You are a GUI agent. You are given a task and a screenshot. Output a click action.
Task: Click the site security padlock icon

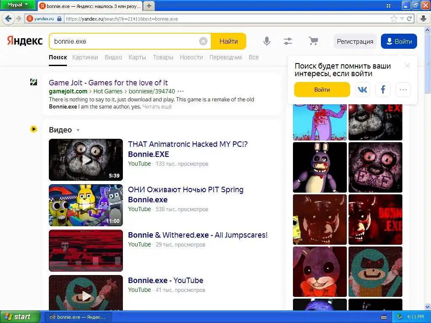(59, 19)
